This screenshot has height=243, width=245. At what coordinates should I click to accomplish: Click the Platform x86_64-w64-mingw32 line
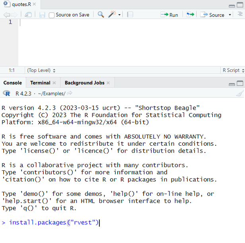click(x=75, y=122)
